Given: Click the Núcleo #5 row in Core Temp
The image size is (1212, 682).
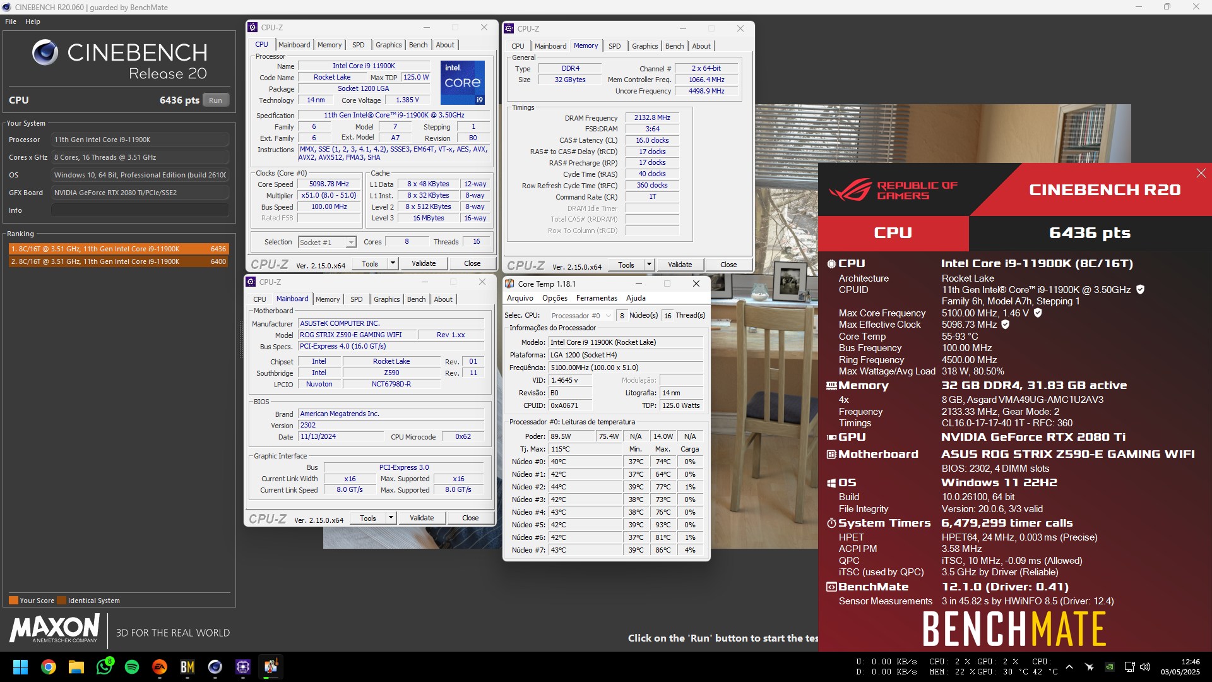Looking at the screenshot, I should tap(606, 525).
